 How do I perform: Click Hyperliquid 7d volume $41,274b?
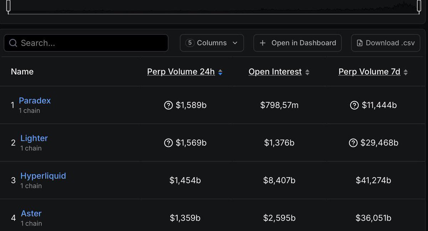373,180
